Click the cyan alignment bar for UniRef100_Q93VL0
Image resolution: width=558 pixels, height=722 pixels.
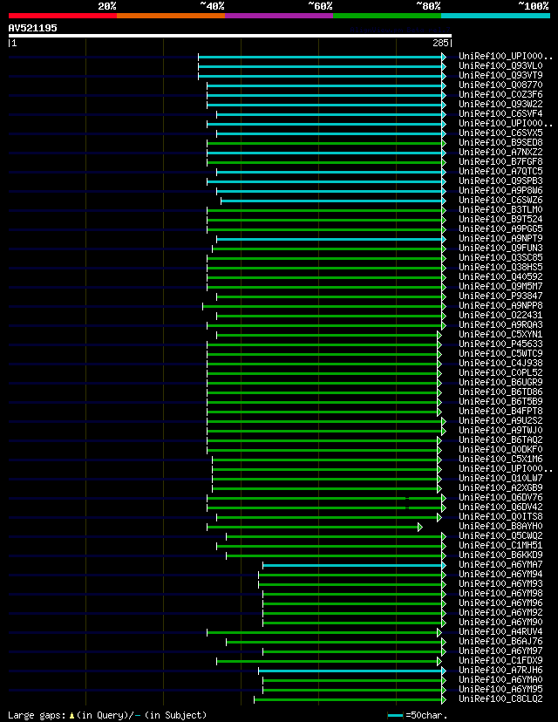323,67
